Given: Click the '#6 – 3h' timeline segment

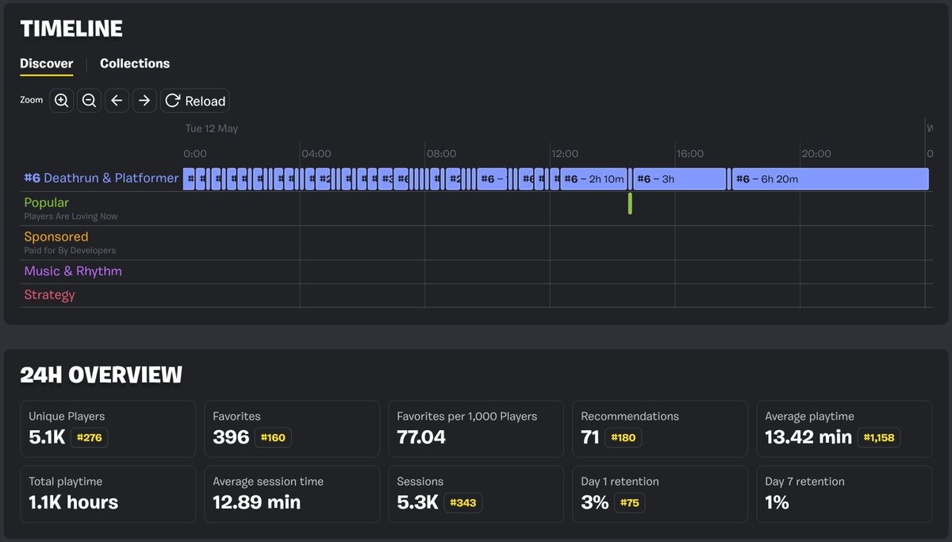Looking at the screenshot, I should [x=681, y=179].
